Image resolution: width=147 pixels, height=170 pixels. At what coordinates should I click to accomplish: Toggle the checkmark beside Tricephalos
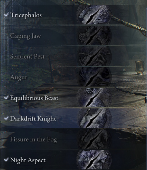(6, 15)
